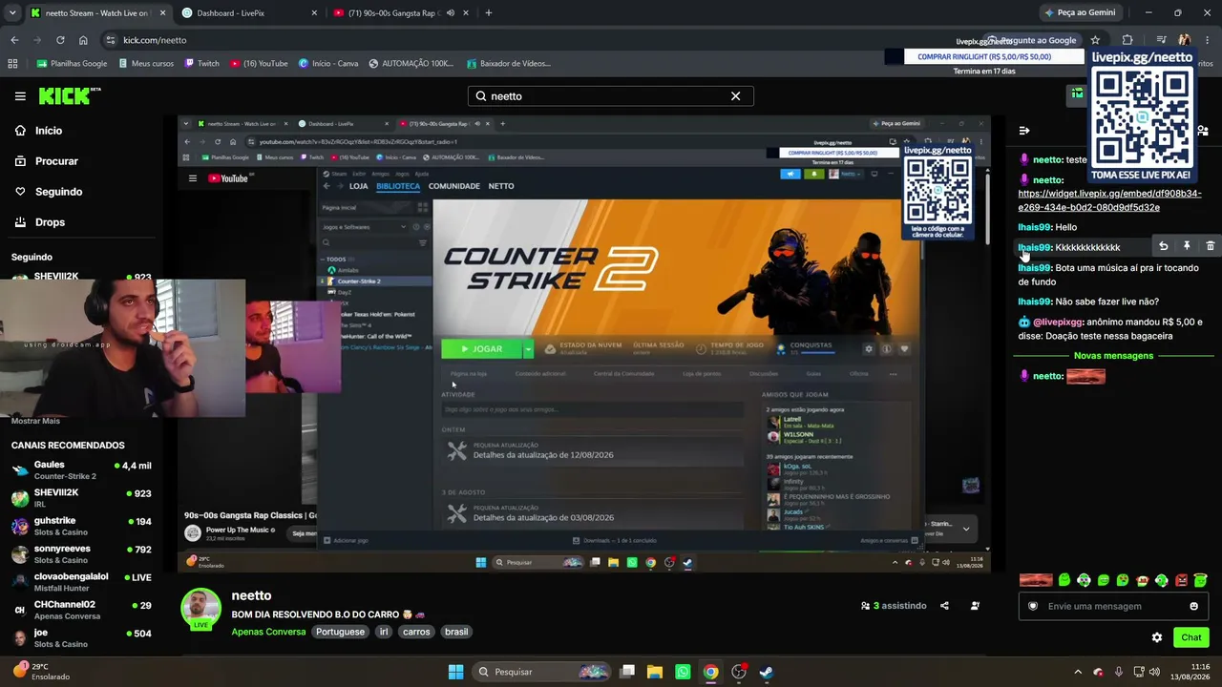Reload the page in Chrome

tap(60, 40)
